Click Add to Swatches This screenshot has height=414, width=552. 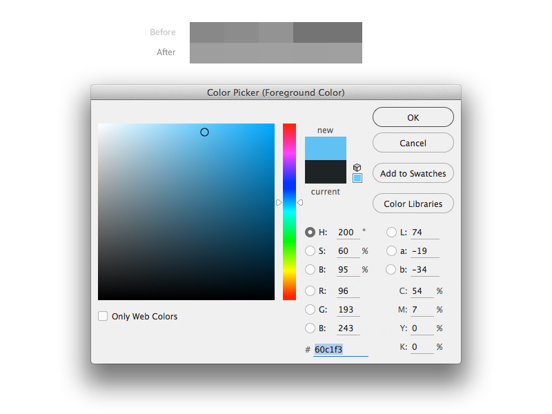click(413, 173)
